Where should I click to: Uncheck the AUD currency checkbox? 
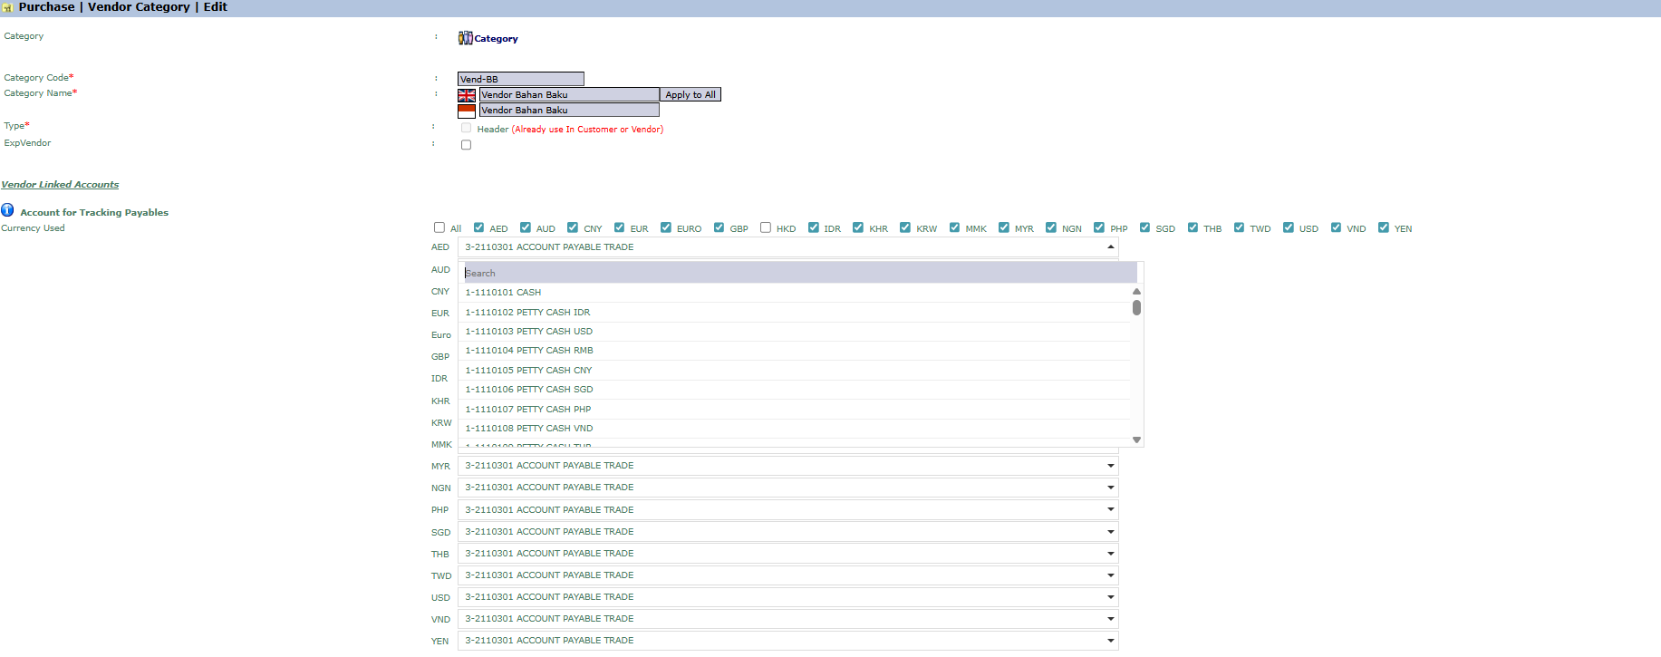point(526,227)
